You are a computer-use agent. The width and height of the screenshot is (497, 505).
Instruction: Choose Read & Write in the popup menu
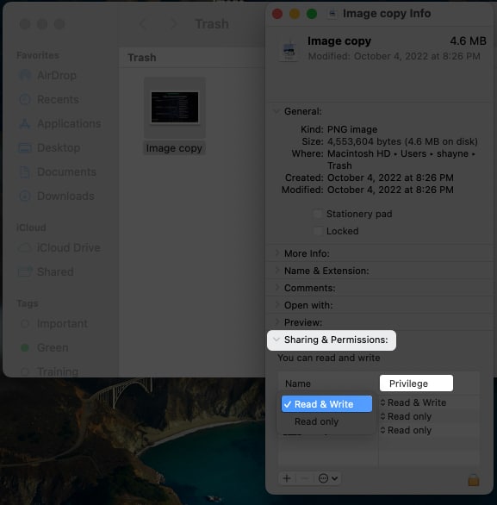pos(326,404)
